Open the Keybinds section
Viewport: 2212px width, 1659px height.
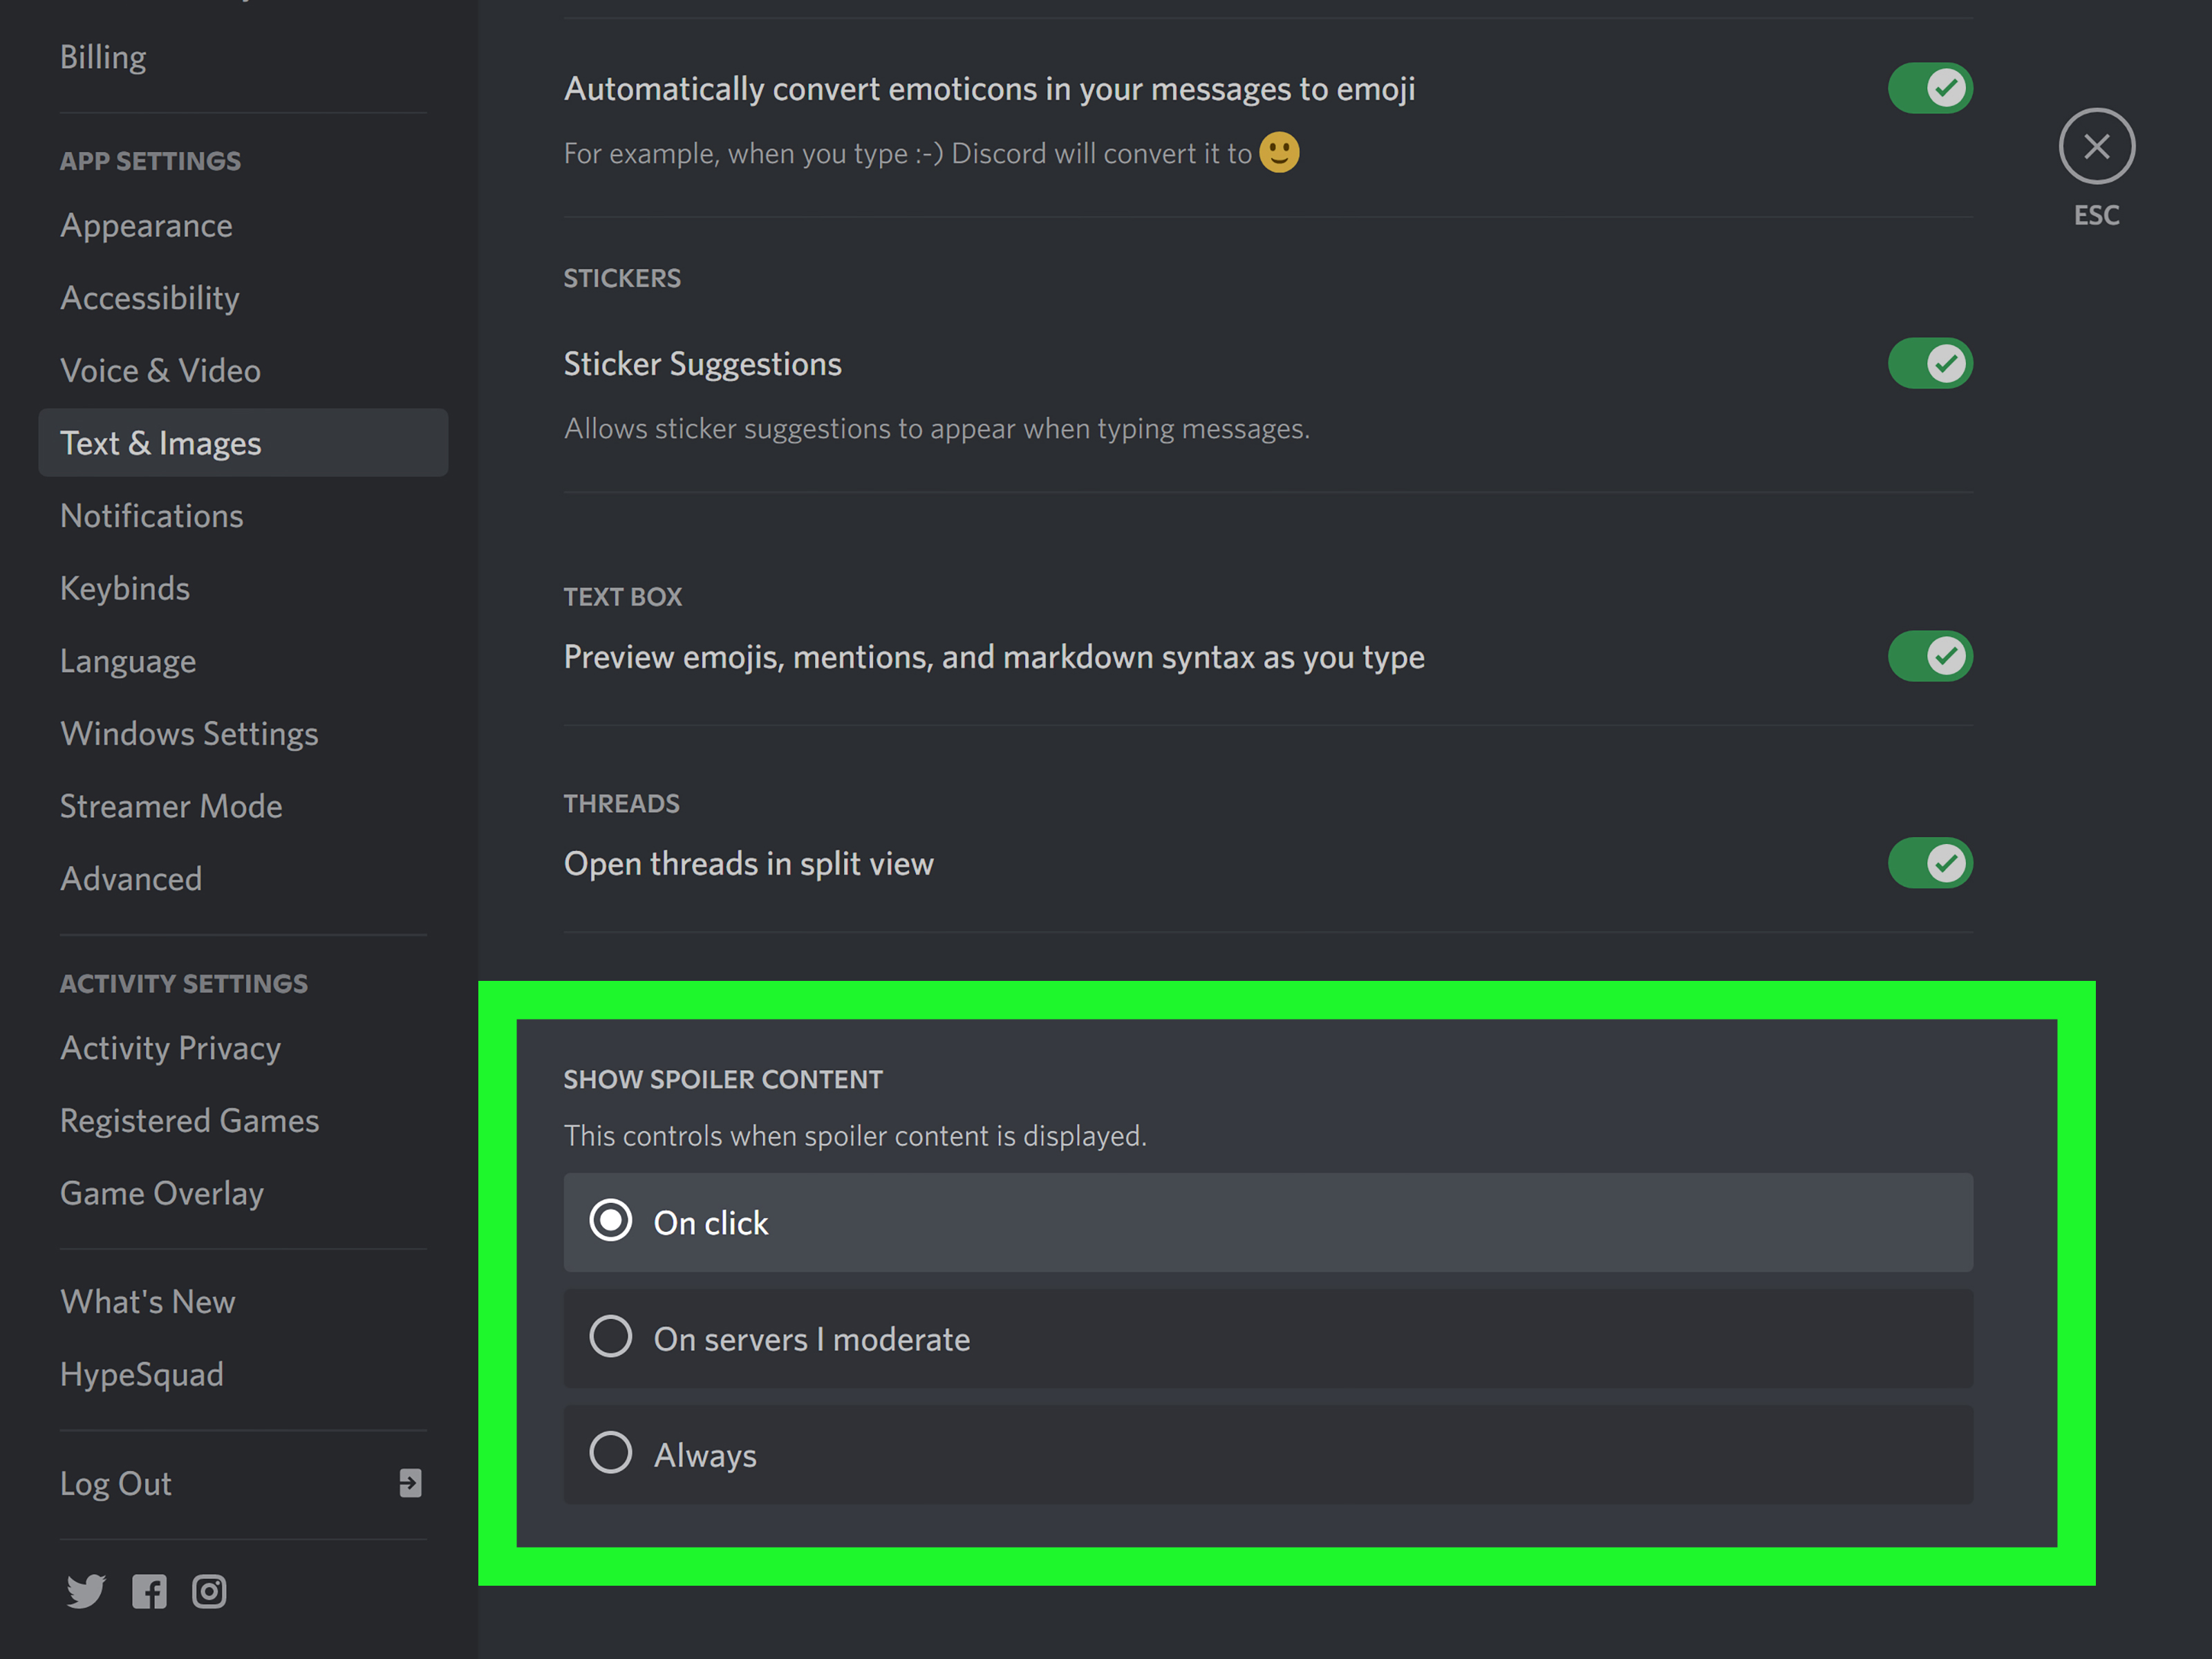point(125,588)
